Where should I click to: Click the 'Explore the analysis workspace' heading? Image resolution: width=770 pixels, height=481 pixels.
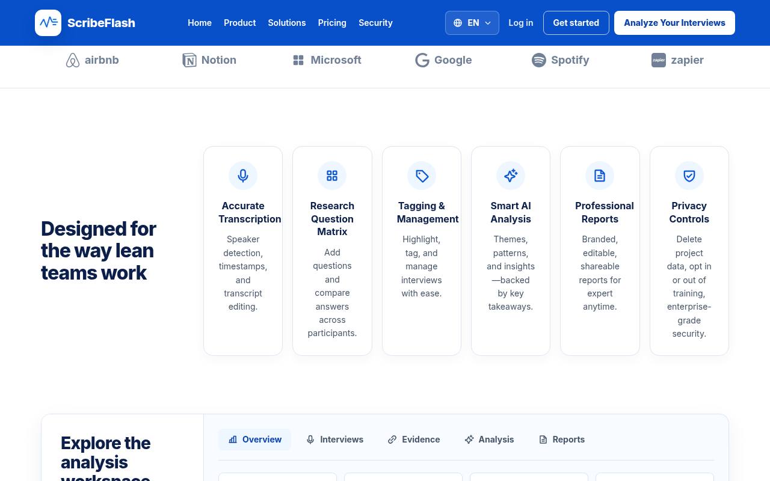106,458
